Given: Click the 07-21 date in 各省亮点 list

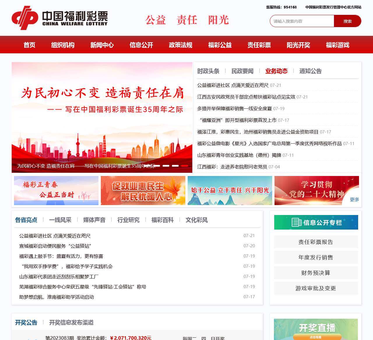Looking at the screenshot, I should click(x=249, y=235).
